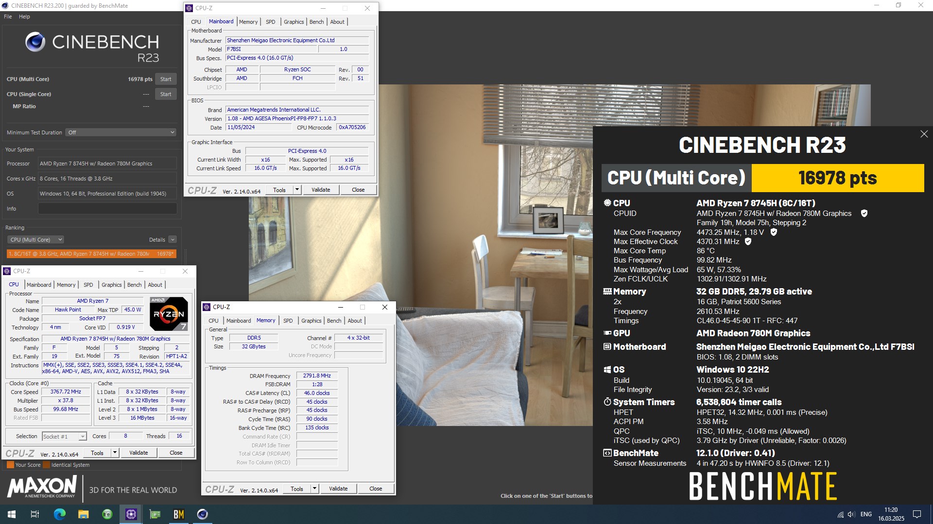Image resolution: width=933 pixels, height=524 pixels.
Task: Select SPD tab in Mainboard CPU-Z window
Action: 270,22
